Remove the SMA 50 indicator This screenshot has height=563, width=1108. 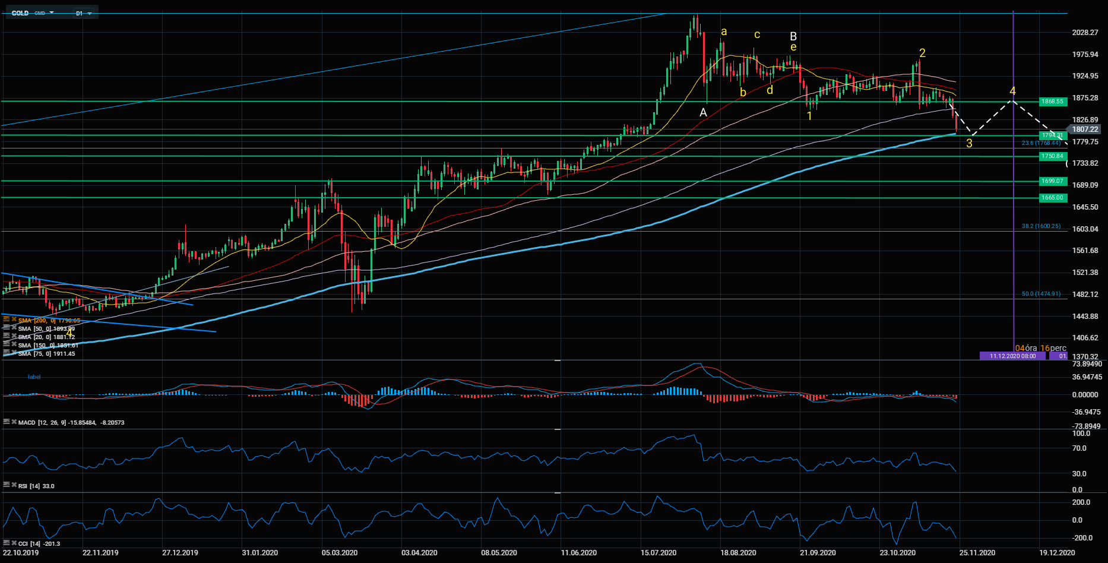[14, 328]
